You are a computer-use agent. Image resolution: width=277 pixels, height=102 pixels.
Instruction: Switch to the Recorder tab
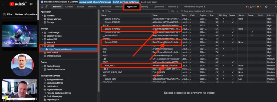pos(173,7)
